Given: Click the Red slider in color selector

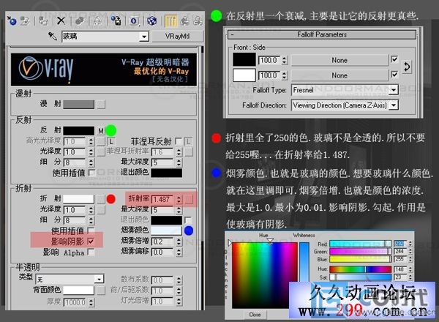Looking at the screenshot, I should [x=360, y=244].
